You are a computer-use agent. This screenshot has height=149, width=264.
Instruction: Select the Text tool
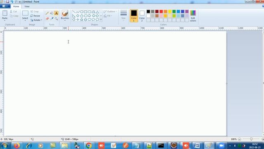(56, 13)
